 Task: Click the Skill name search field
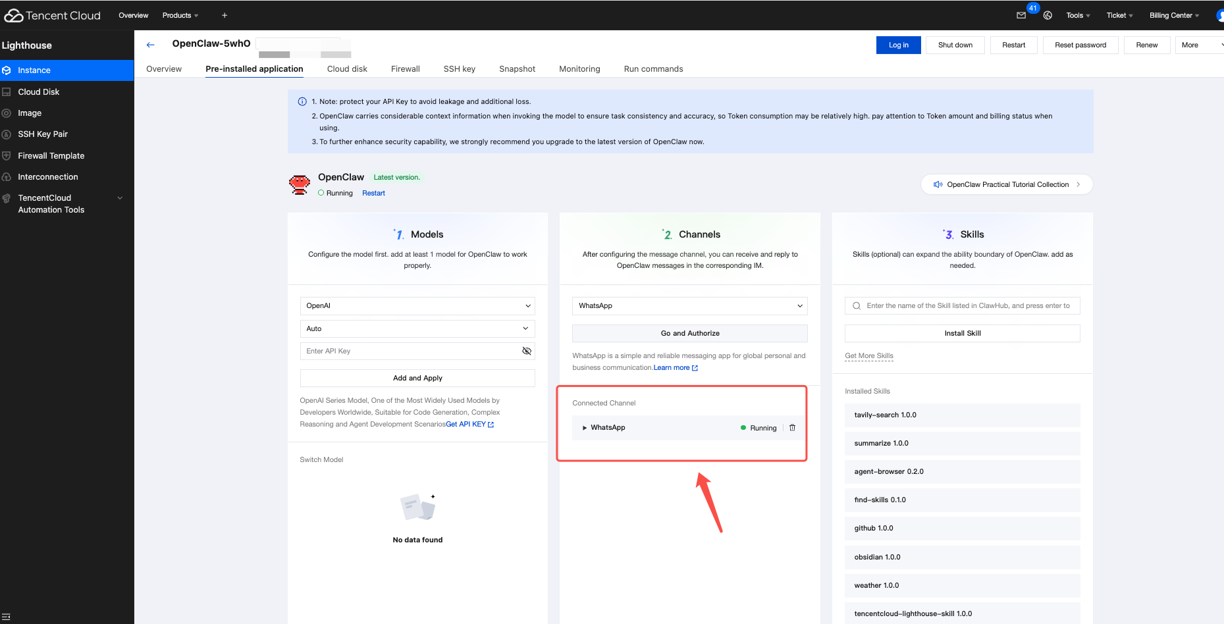coord(967,306)
